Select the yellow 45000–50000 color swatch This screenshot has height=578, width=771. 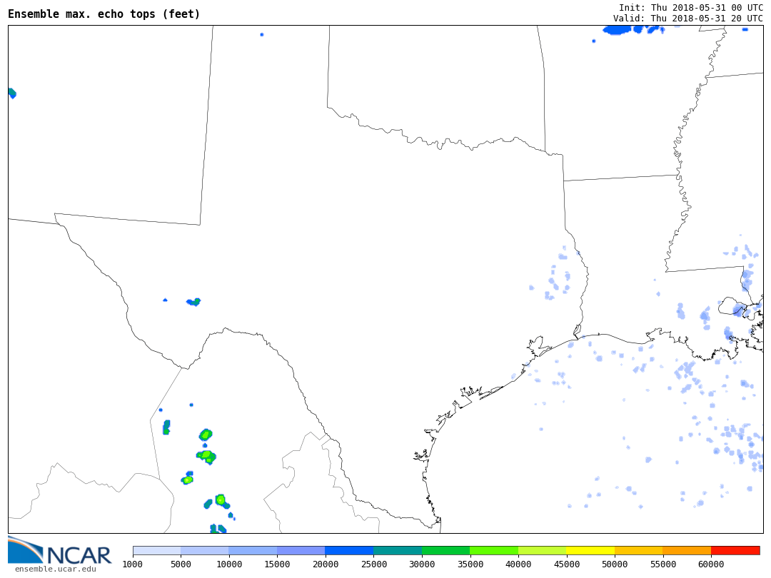(x=590, y=550)
